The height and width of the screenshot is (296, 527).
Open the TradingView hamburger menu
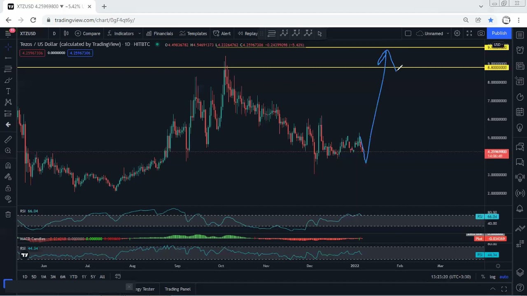8,33
